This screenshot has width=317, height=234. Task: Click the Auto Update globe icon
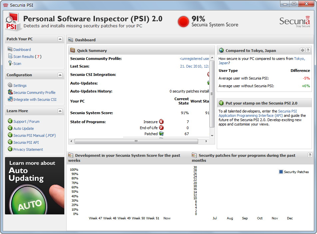click(x=10, y=128)
